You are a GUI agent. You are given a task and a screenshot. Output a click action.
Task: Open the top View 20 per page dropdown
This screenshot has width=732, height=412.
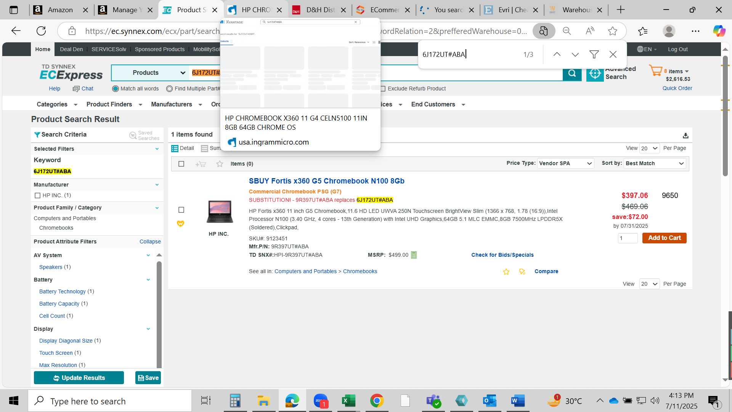coord(649,148)
